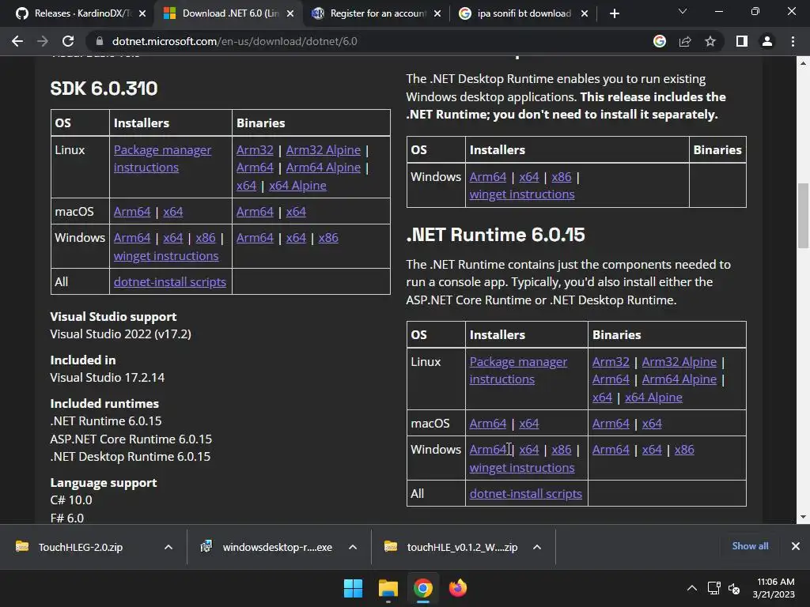Image resolution: width=810 pixels, height=607 pixels.
Task: Click the page vertical scrollbar thumb
Action: [x=803, y=216]
